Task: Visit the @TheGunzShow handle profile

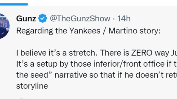Action: [x=80, y=18]
